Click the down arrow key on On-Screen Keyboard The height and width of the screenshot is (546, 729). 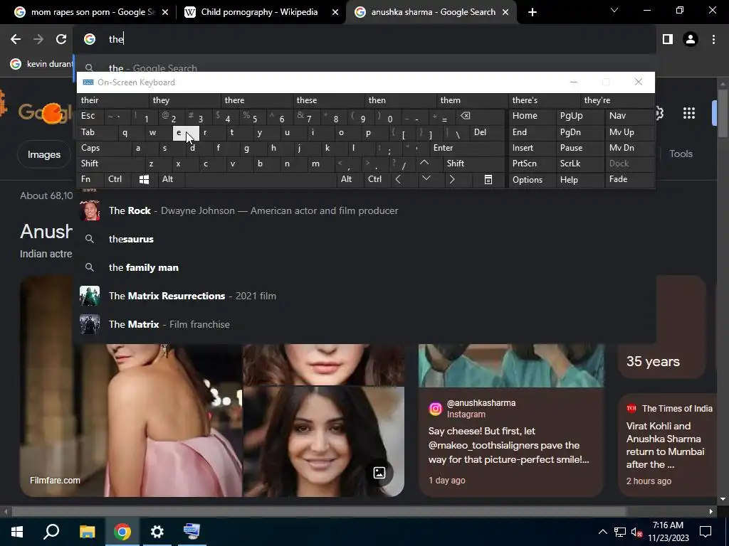click(426, 179)
